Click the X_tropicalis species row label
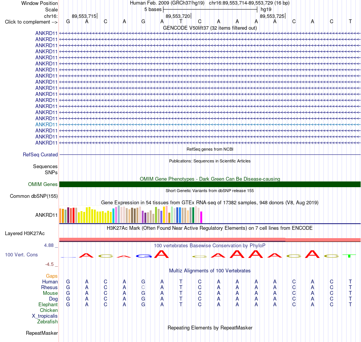This screenshot has width=361, height=342. click(45, 316)
